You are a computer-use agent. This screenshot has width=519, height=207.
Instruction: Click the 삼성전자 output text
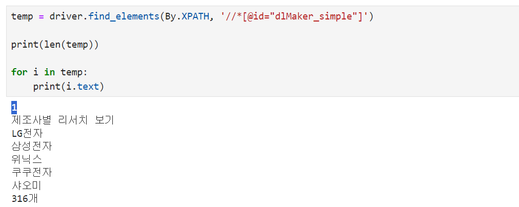[x=32, y=146]
